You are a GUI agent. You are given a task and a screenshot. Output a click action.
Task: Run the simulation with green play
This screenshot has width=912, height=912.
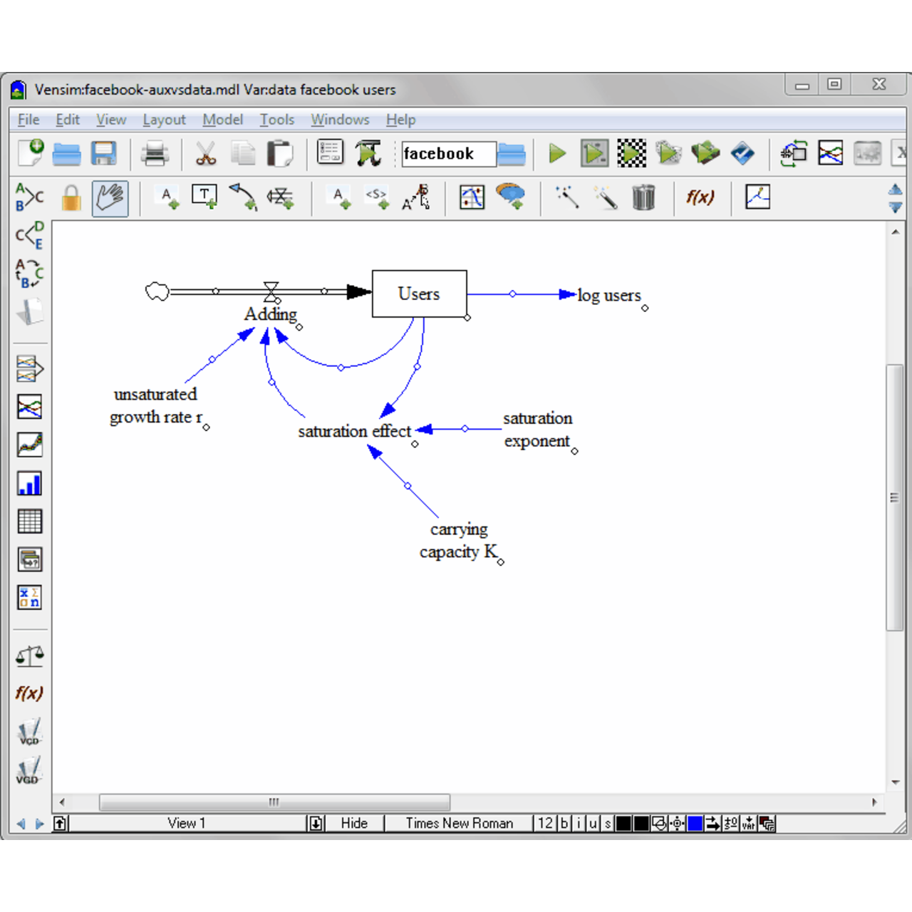coord(557,153)
